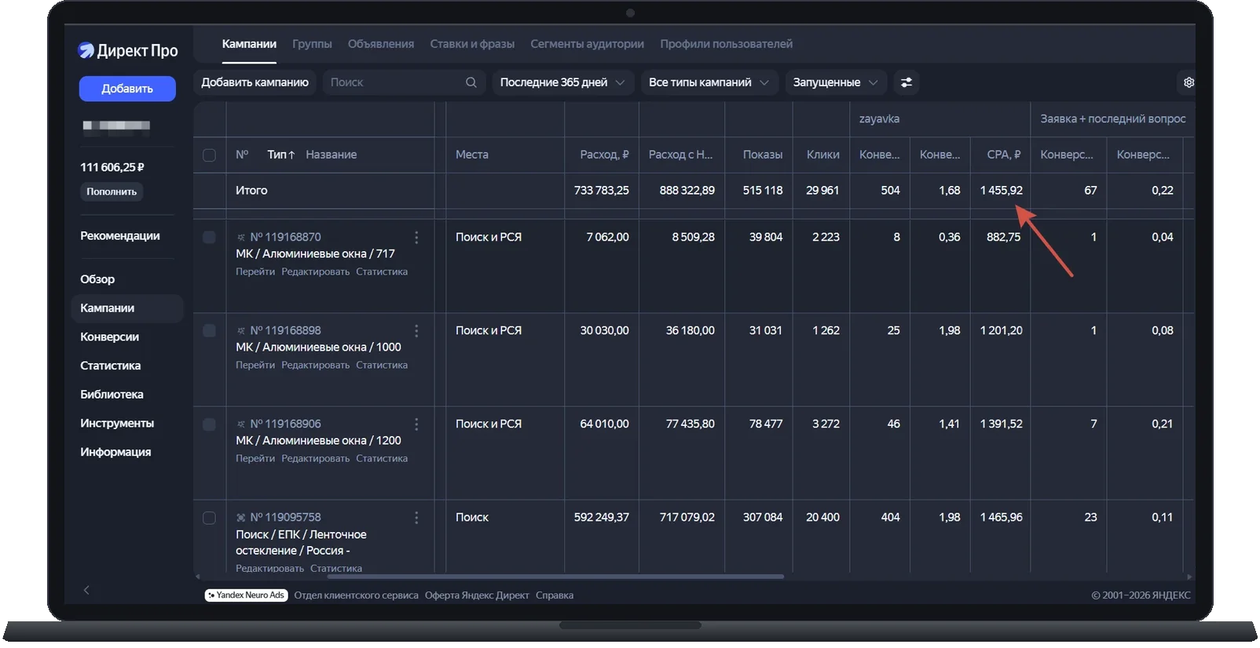Open the filter settings sliders icon

pyautogui.click(x=906, y=82)
